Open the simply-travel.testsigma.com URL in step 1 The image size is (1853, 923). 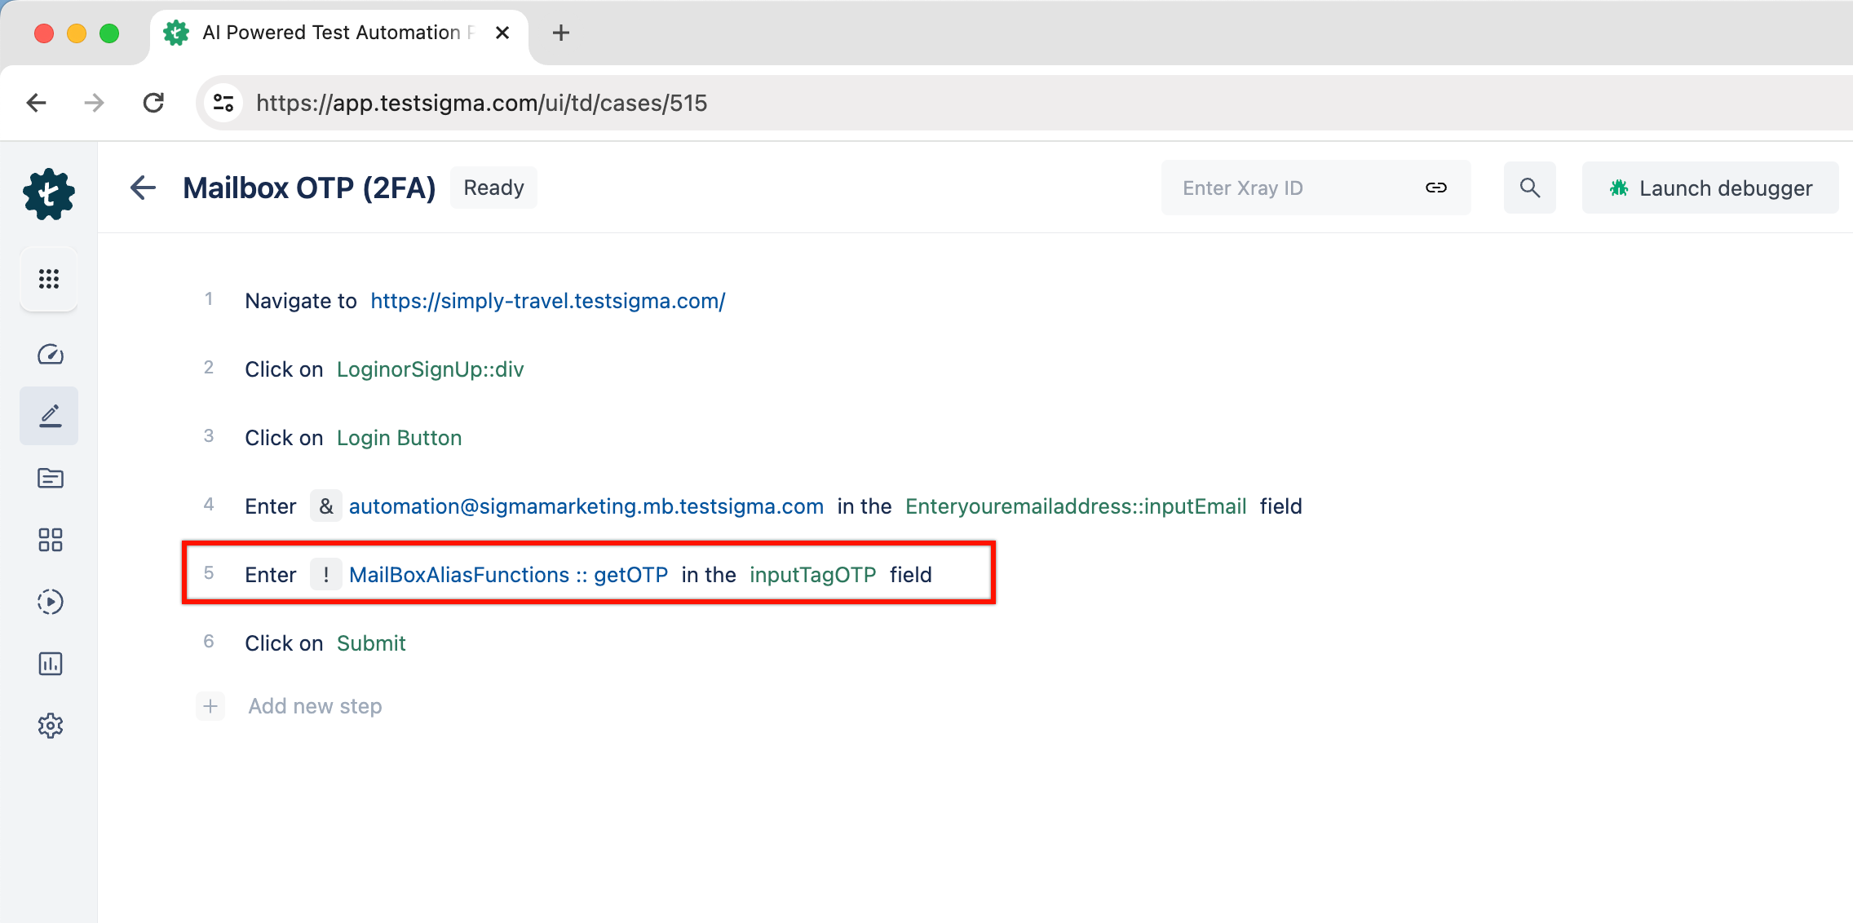[548, 301]
